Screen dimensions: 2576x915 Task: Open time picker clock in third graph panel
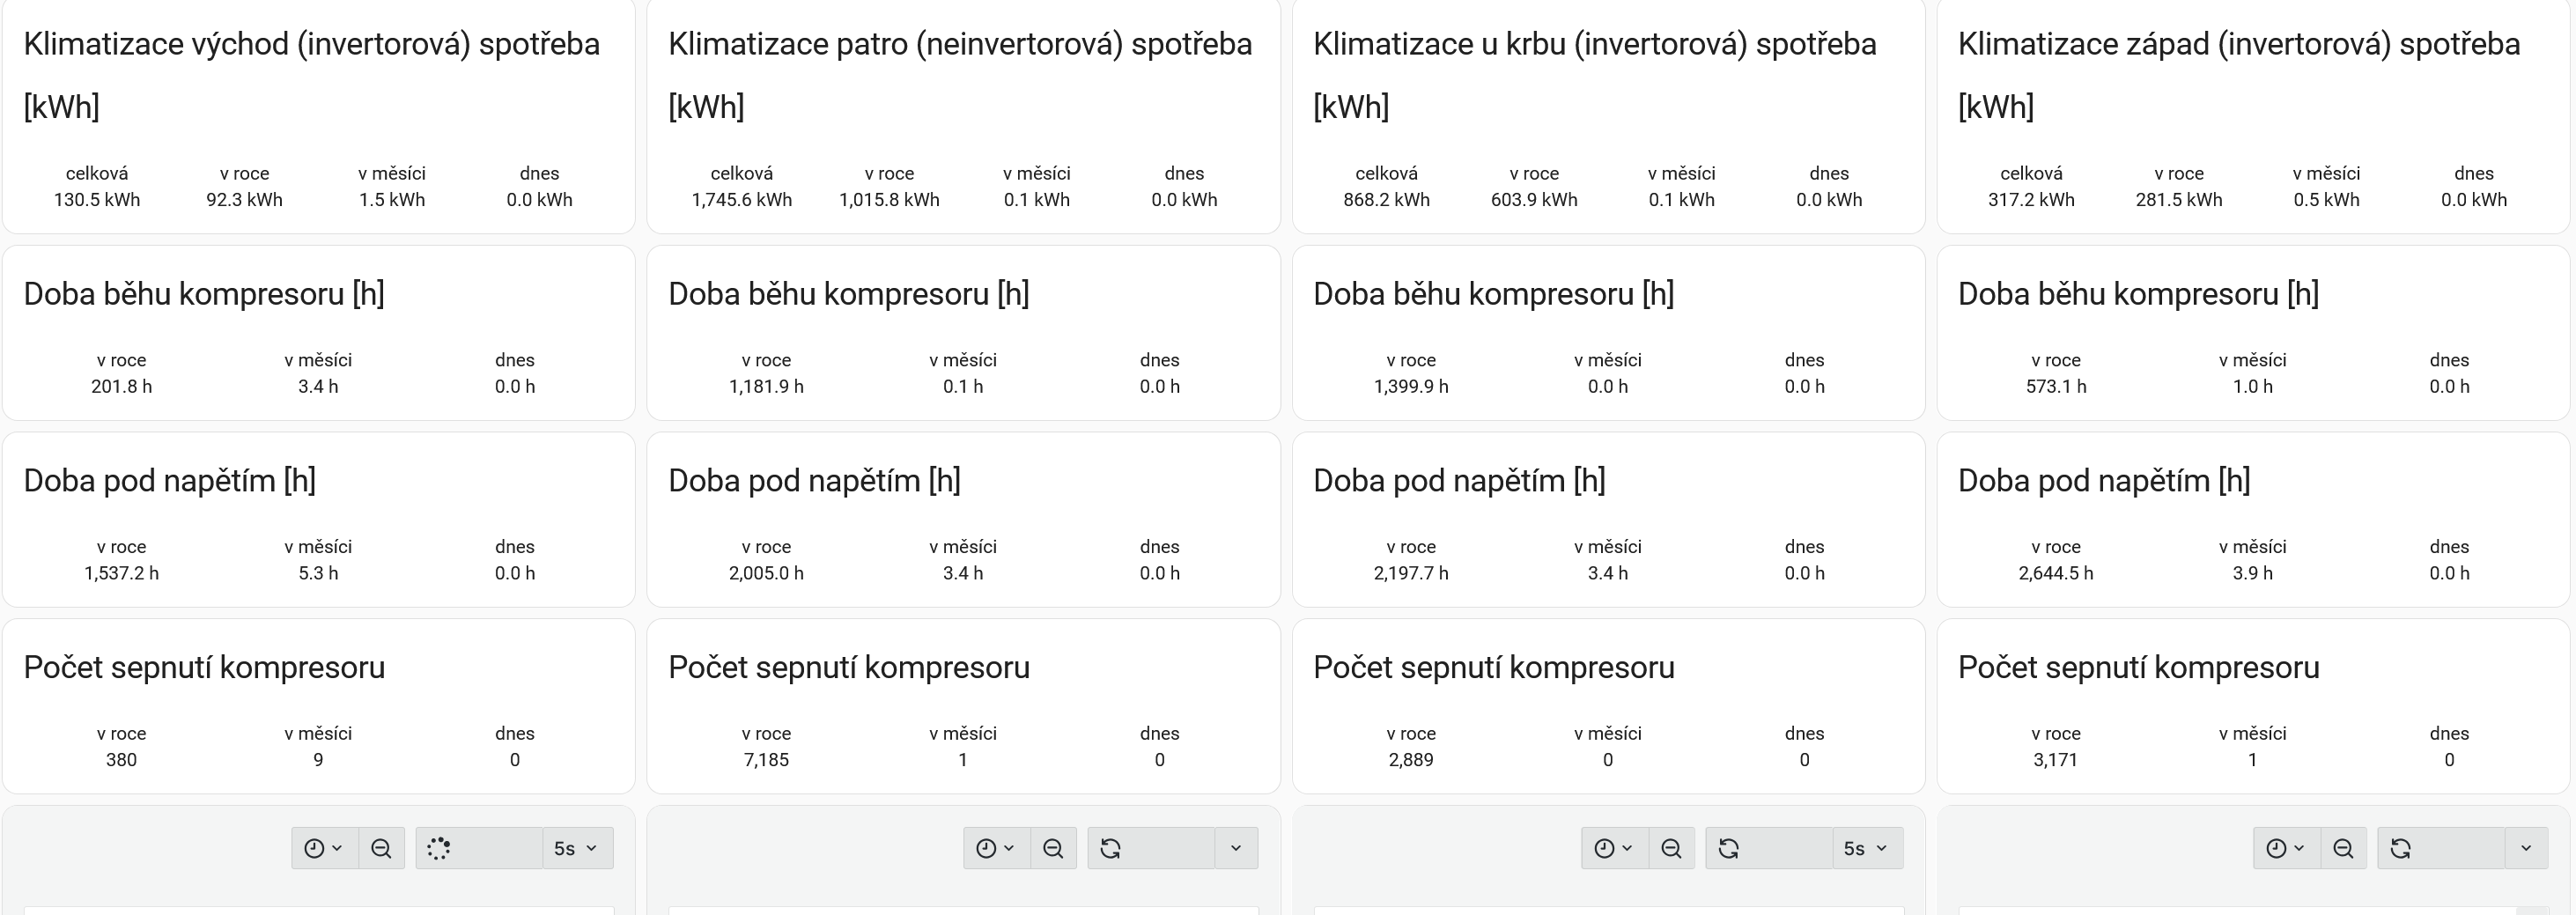coord(1613,848)
